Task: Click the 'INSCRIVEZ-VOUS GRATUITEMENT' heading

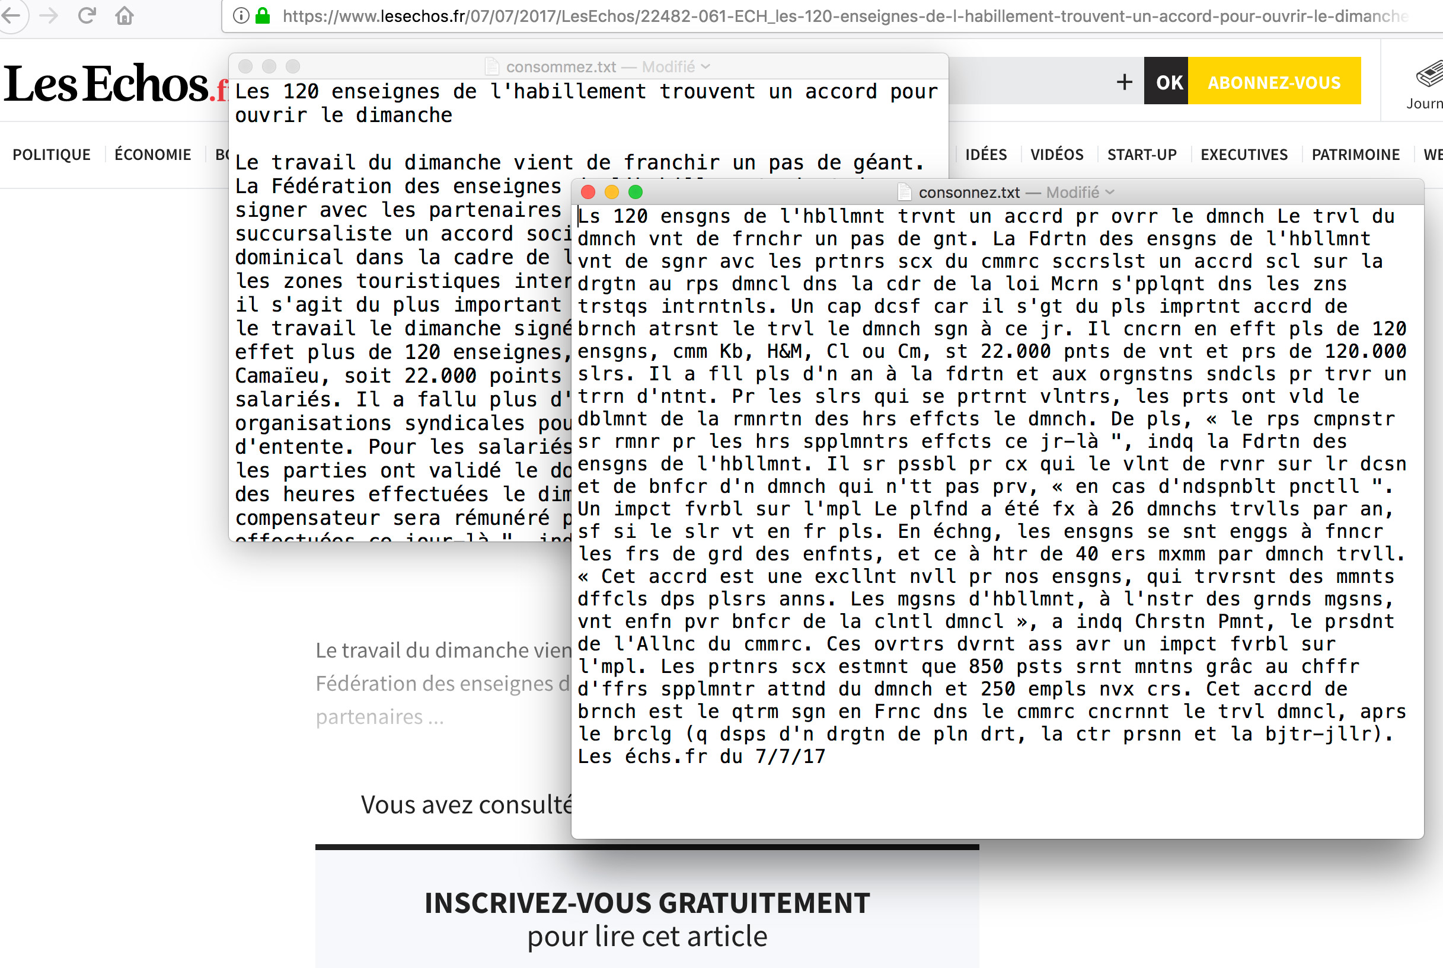Action: point(647,903)
